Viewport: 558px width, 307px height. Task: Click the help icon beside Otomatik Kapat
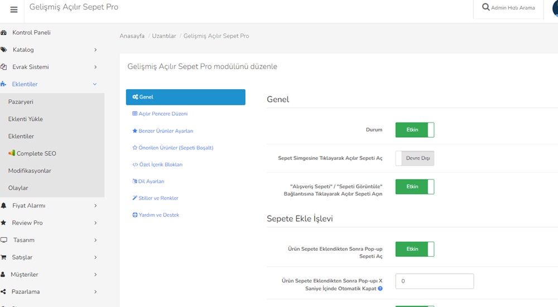[380, 289]
